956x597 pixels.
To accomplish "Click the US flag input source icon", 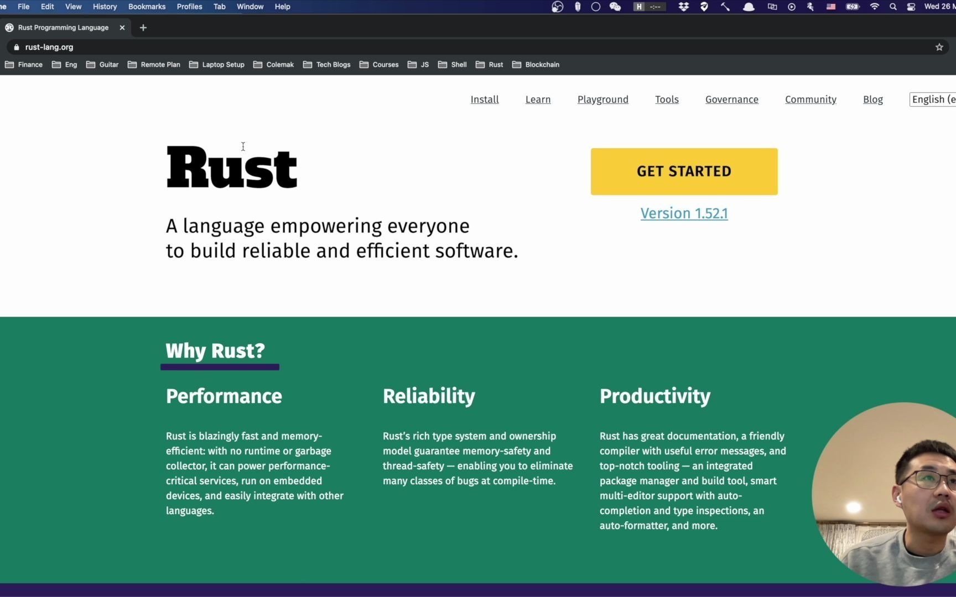I will tap(831, 7).
